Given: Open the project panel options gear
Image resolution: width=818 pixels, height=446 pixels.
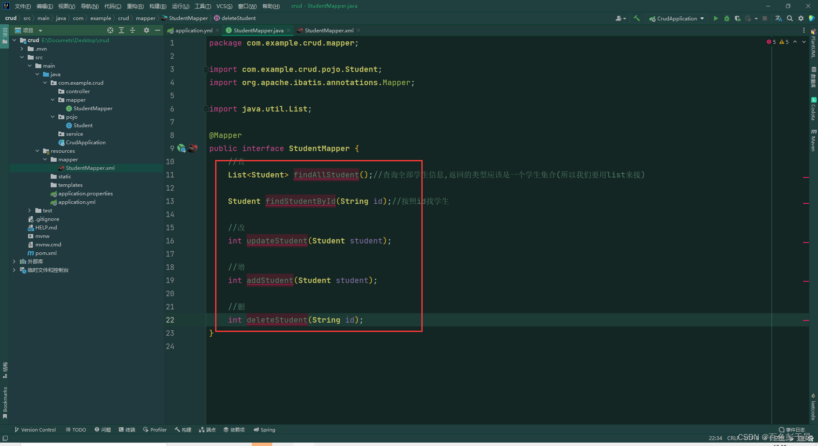Looking at the screenshot, I should [x=147, y=30].
